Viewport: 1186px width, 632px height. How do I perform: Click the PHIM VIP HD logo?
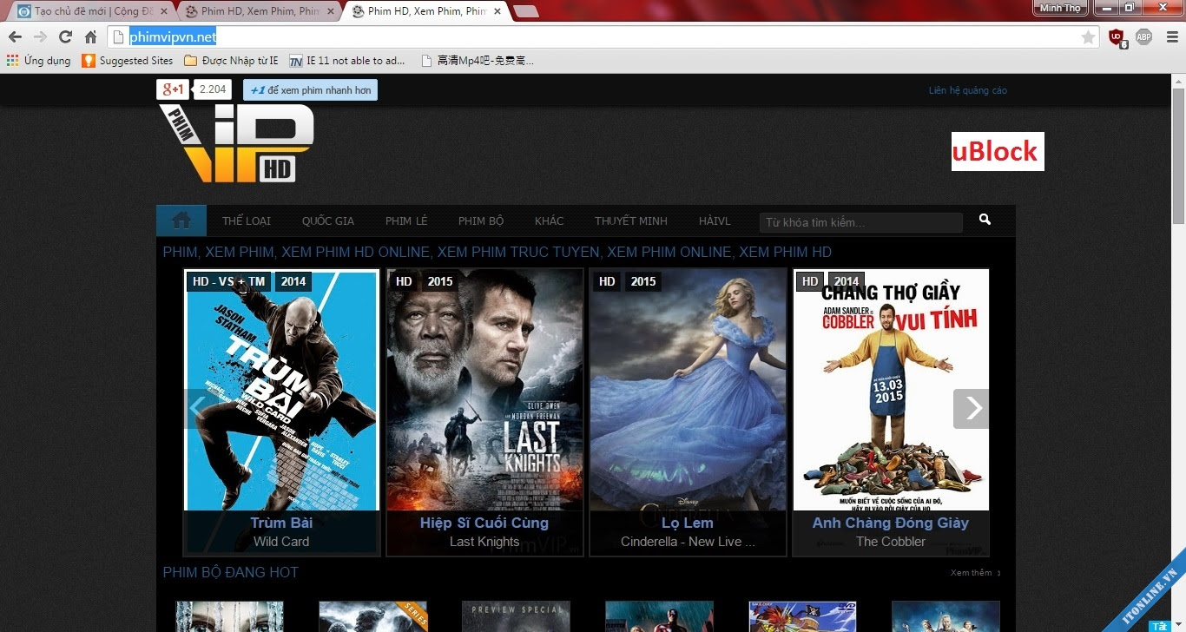(235, 143)
